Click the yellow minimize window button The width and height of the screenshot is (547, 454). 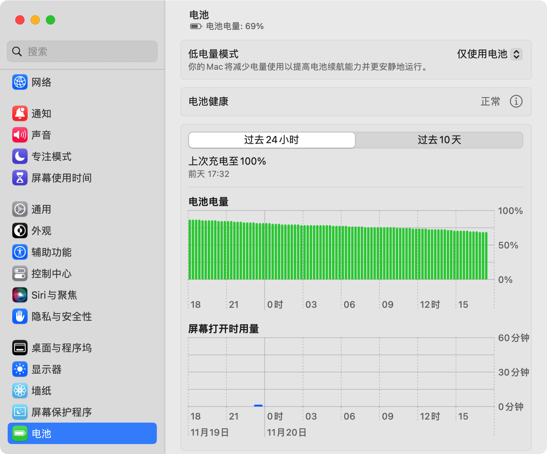coord(35,20)
